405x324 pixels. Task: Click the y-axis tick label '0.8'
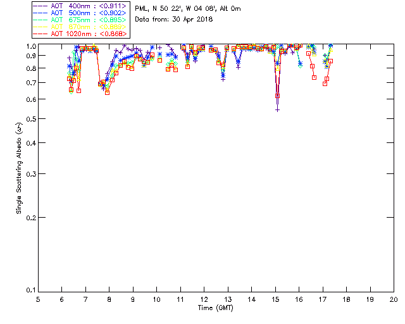coord(31,68)
